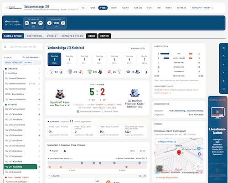The width and height of the screenshot is (228, 183).
Task: Select Spieltag 2 card
Action: coord(69,59)
